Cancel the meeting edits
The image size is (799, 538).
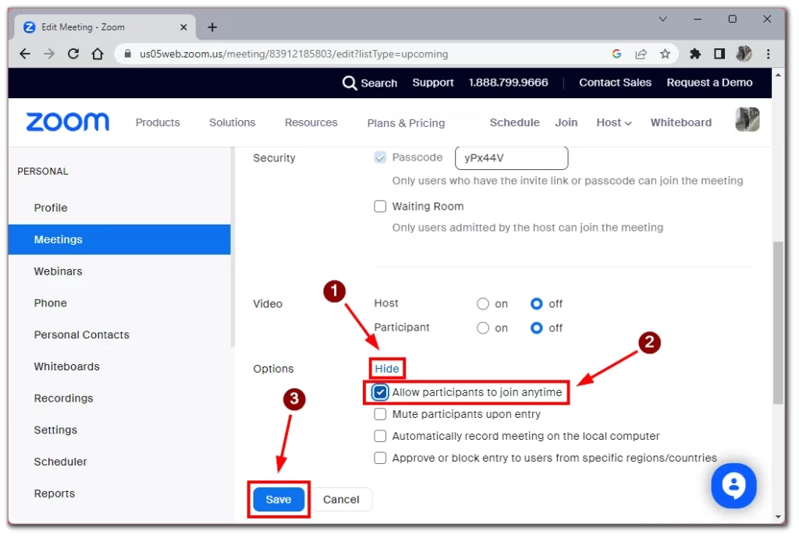click(x=342, y=500)
